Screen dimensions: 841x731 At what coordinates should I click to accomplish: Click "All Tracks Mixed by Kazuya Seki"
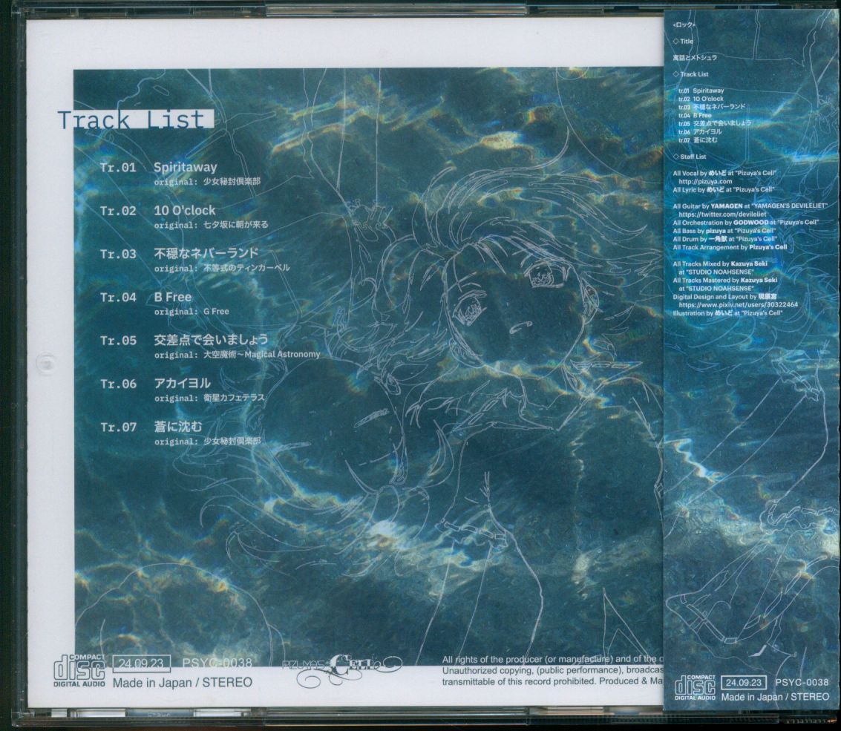[x=720, y=264]
